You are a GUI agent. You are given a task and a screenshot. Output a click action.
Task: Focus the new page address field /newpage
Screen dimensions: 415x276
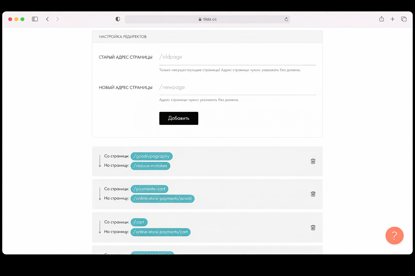238,87
